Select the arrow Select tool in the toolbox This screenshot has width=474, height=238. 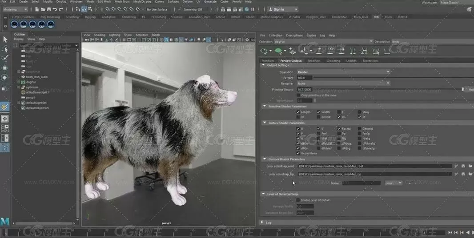point(5,39)
